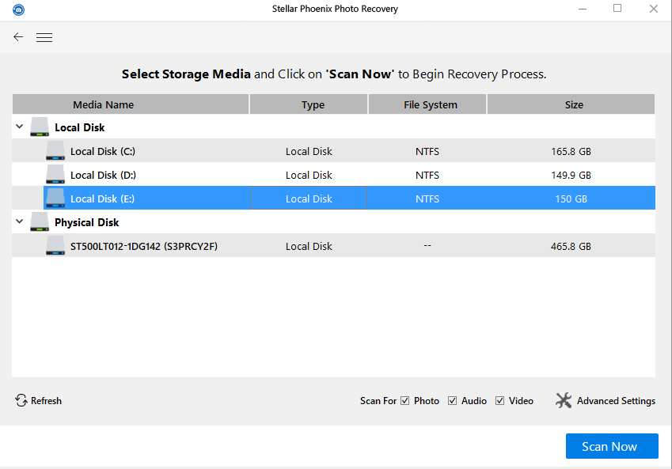Click Type cell in ST500LT012 row

[309, 247]
